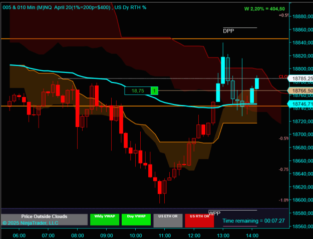Click the 18660,00 price axis label
The height and width of the screenshot is (239, 313).
pyautogui.click(x=302, y=160)
